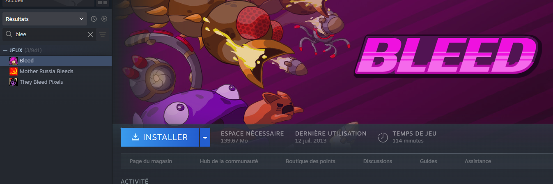Open the install options arrow dropdown
This screenshot has width=553, height=184.
pyautogui.click(x=205, y=137)
